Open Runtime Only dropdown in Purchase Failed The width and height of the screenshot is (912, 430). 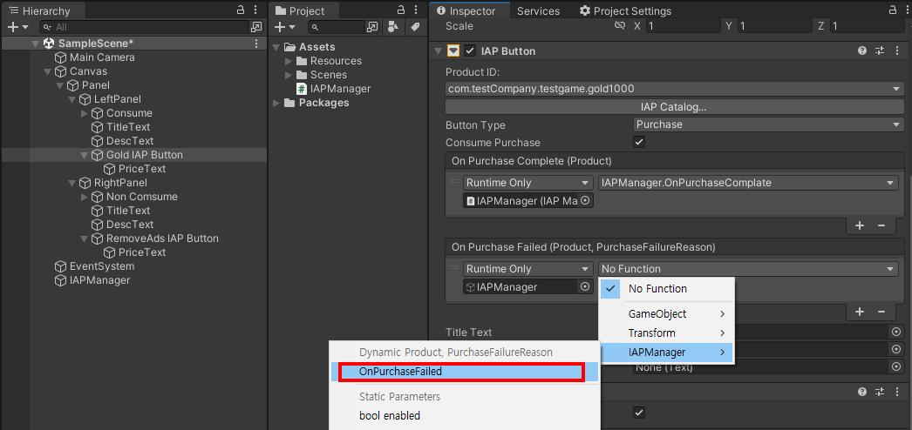pos(528,269)
